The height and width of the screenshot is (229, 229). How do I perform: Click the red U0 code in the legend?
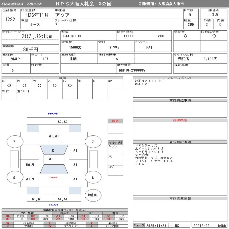coord(8,216)
